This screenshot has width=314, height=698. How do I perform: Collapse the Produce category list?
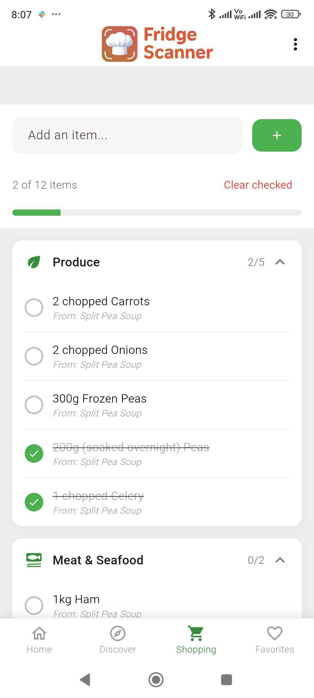280,262
